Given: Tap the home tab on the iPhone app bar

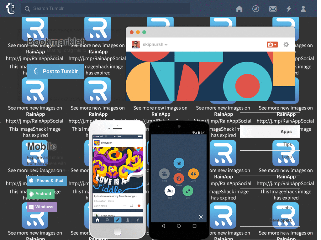Looking at the screenshot, I should coord(97,220).
